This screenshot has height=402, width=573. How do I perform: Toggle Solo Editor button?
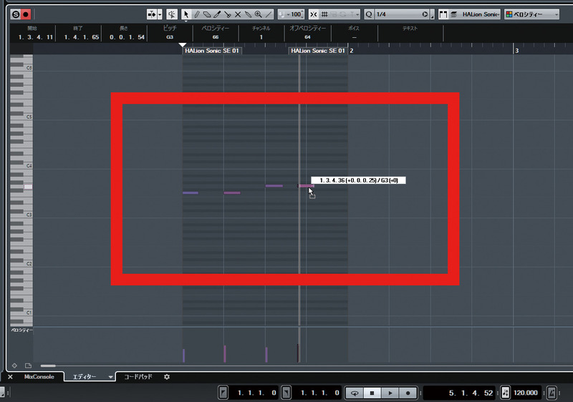(x=16, y=14)
